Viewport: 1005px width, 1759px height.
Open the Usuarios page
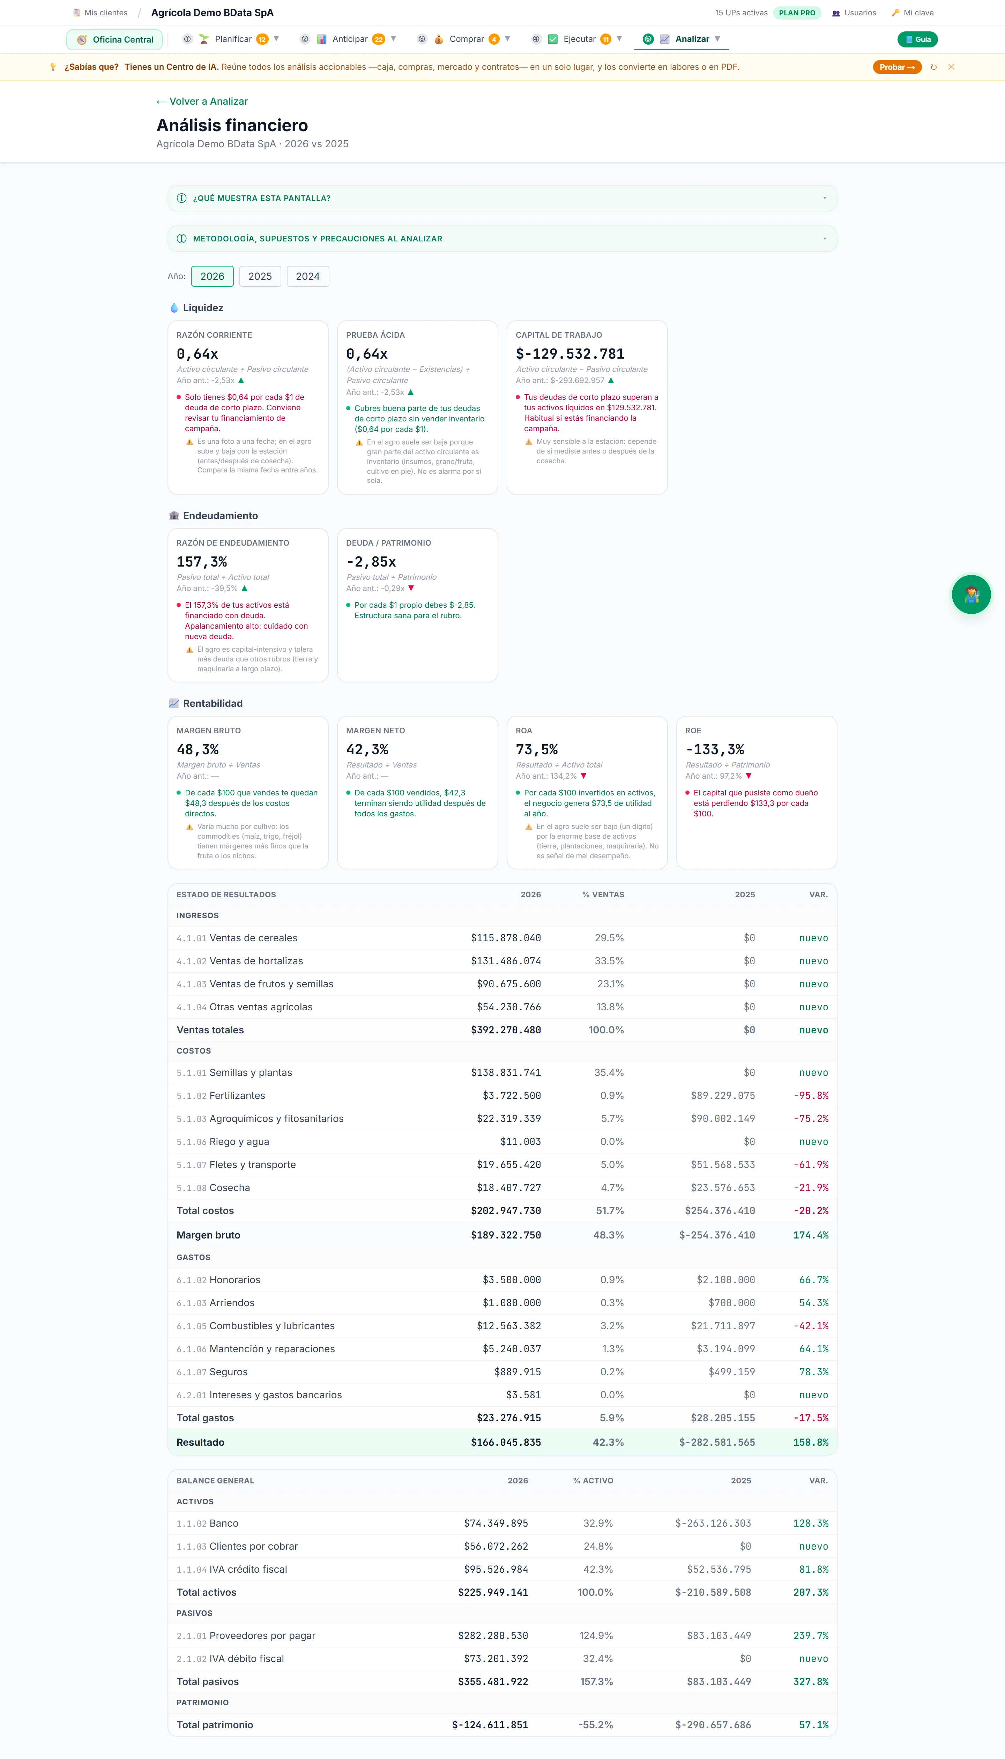[x=854, y=13]
